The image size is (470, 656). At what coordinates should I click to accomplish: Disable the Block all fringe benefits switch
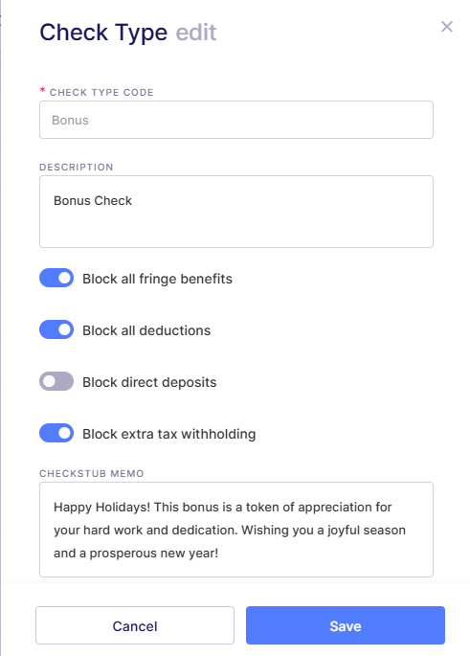pos(56,279)
